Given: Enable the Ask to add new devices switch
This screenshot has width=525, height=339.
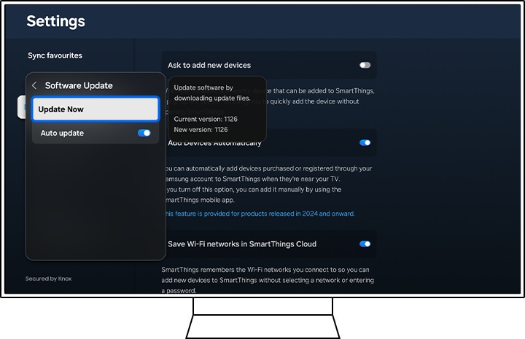Looking at the screenshot, I should point(365,66).
